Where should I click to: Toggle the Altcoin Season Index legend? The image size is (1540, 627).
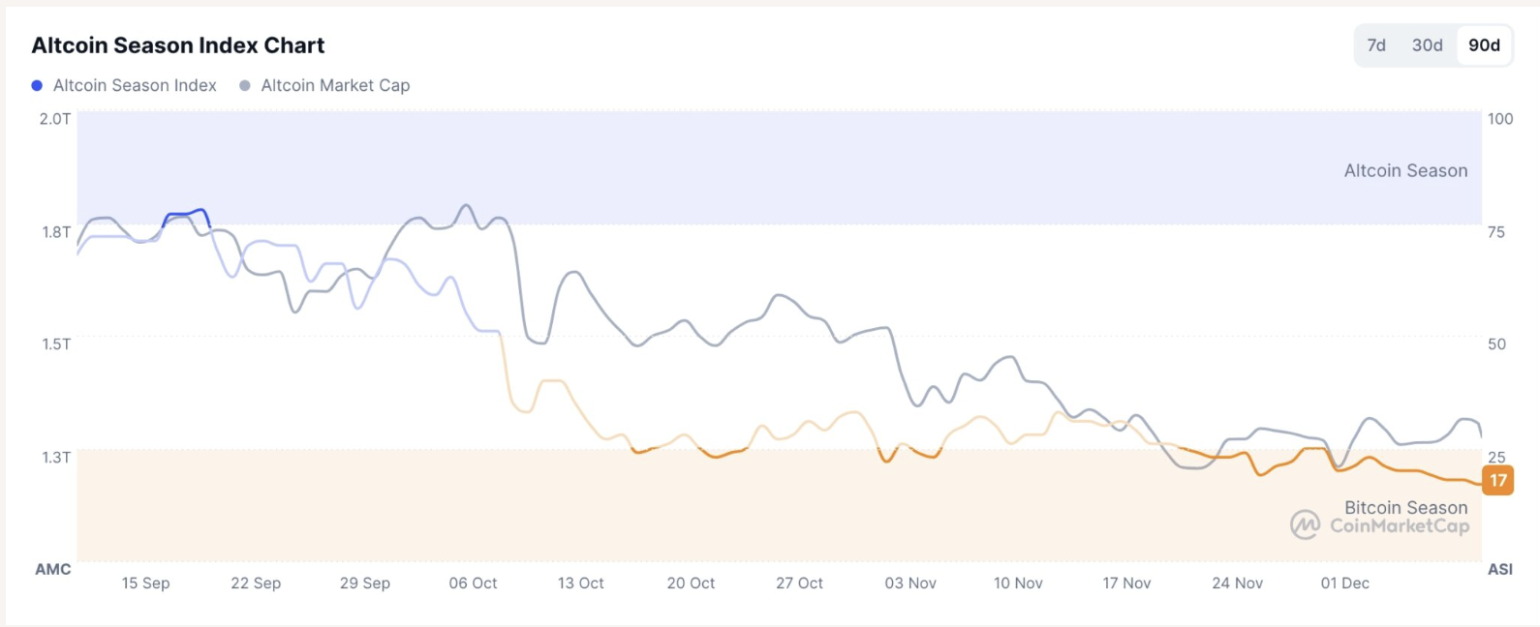click(135, 85)
